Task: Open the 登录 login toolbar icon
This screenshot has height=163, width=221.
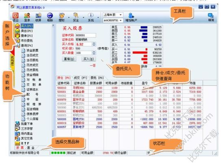Action: [27, 15]
